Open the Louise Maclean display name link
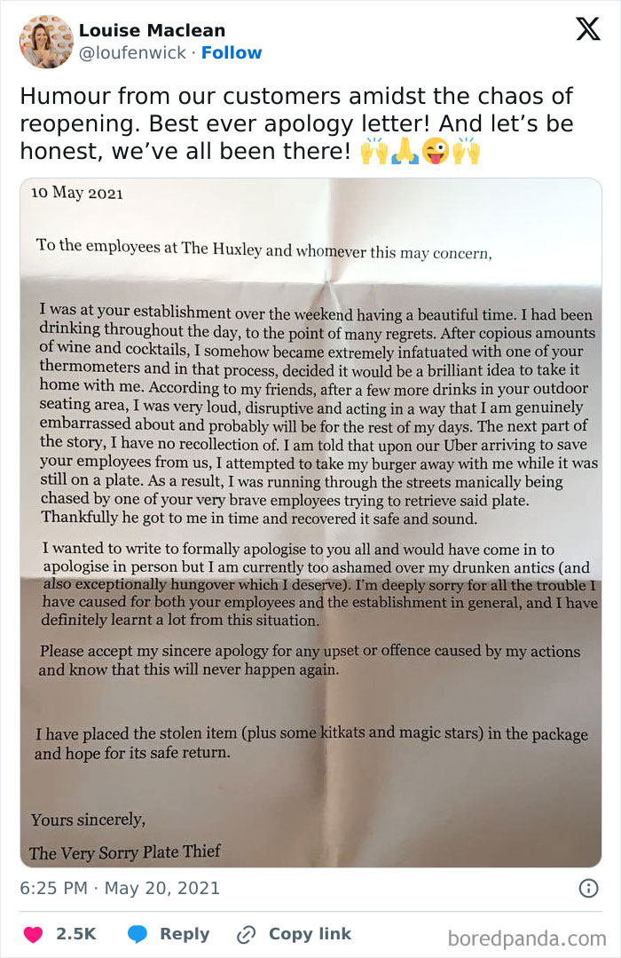This screenshot has height=958, width=621. pos(152,30)
